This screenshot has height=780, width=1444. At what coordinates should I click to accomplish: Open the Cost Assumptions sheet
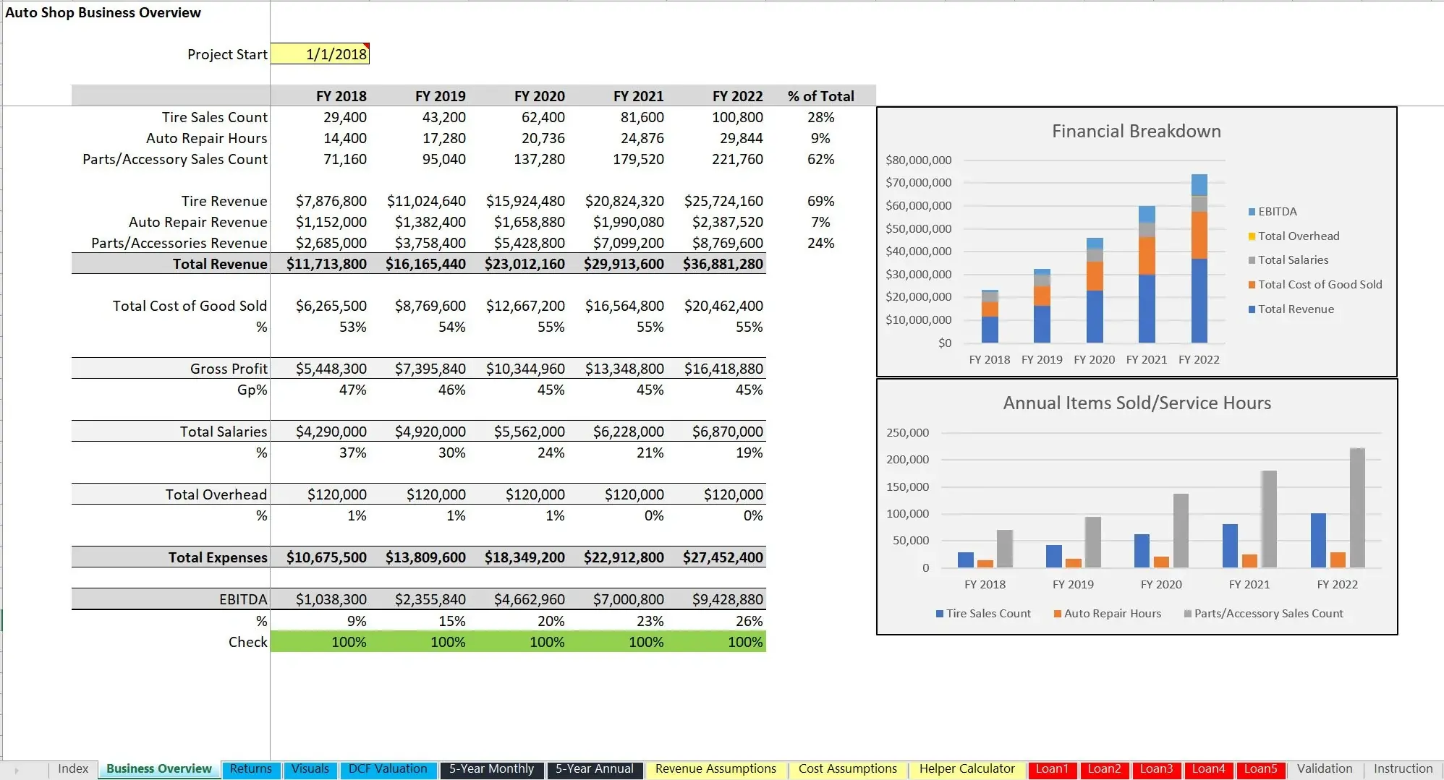[847, 769]
